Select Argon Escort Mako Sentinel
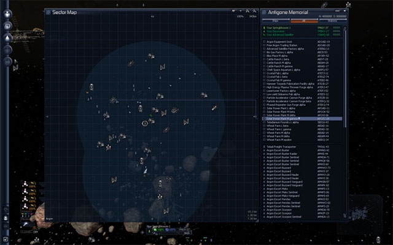Image resolution: width=393 pixels, height=245 pixels. pos(302,192)
